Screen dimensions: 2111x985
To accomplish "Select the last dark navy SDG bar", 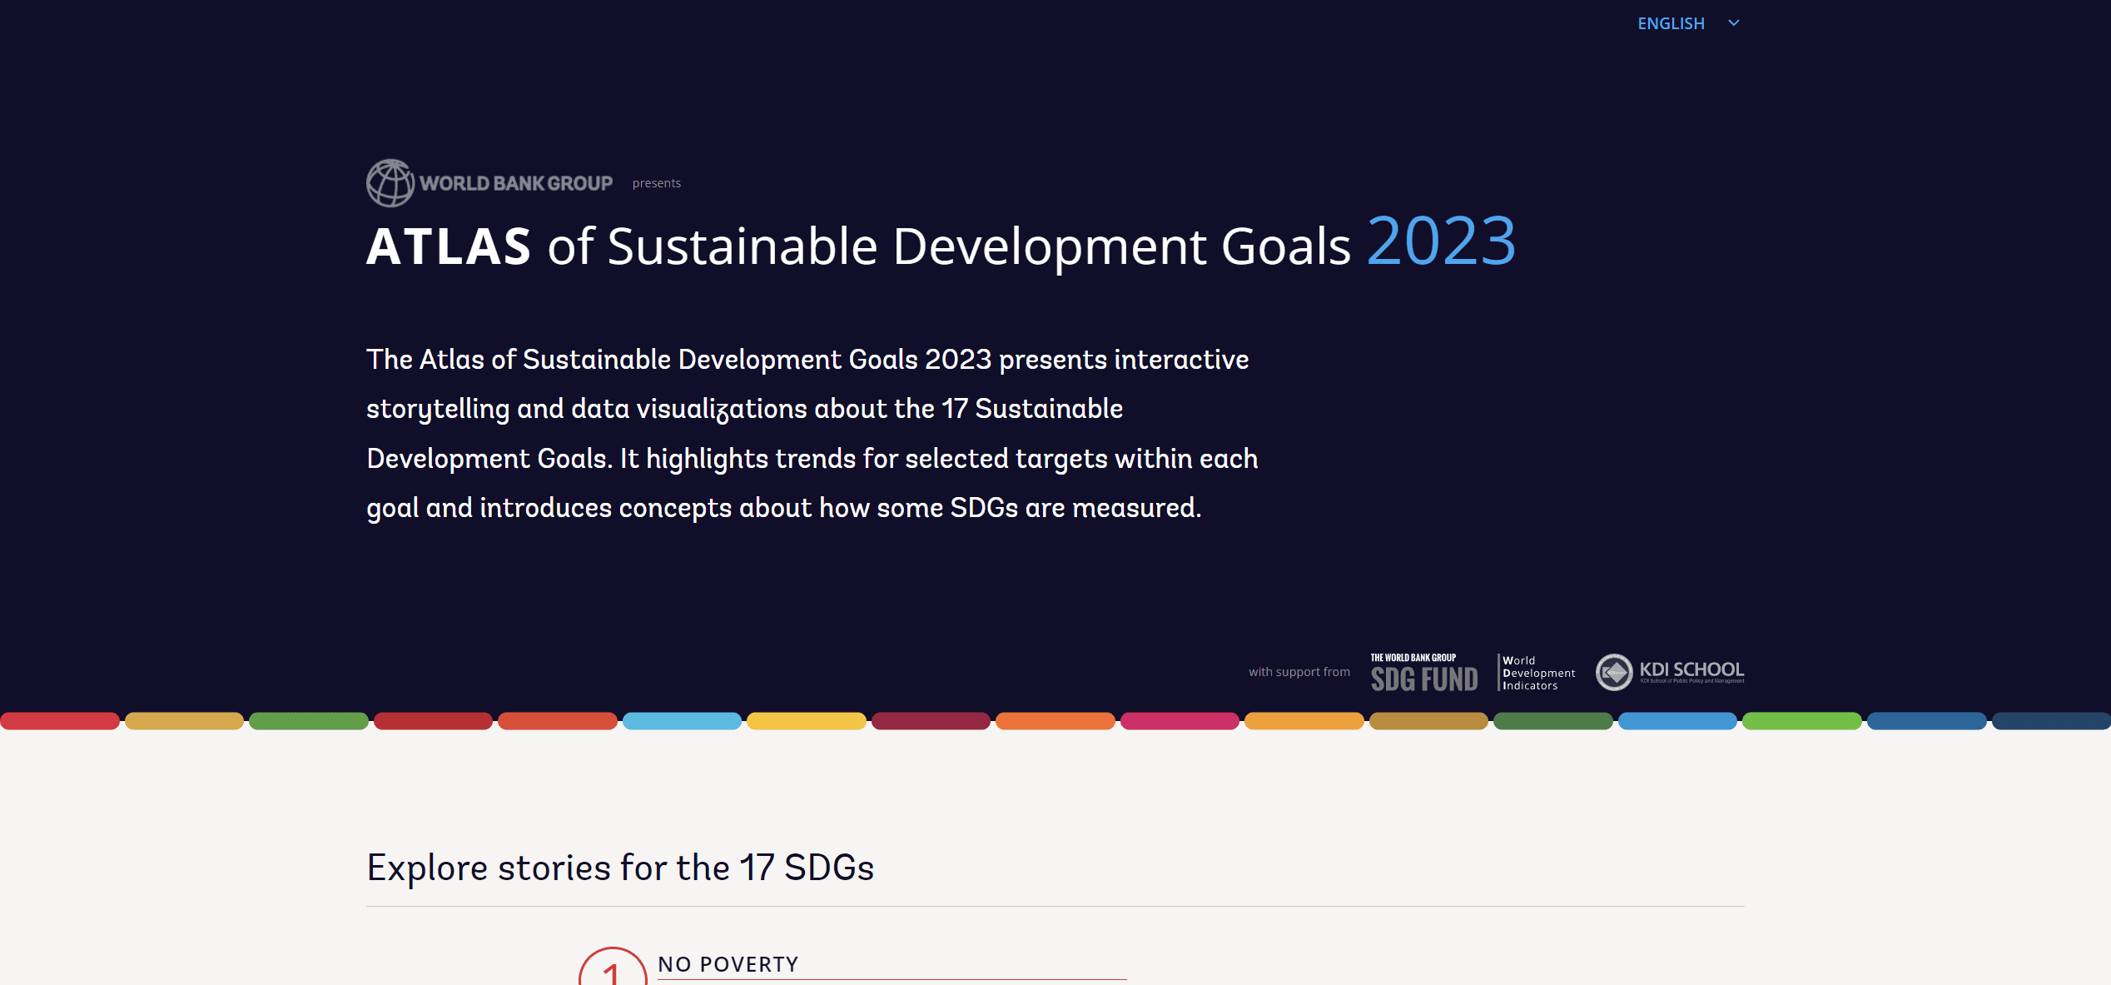I will 2050,721.
